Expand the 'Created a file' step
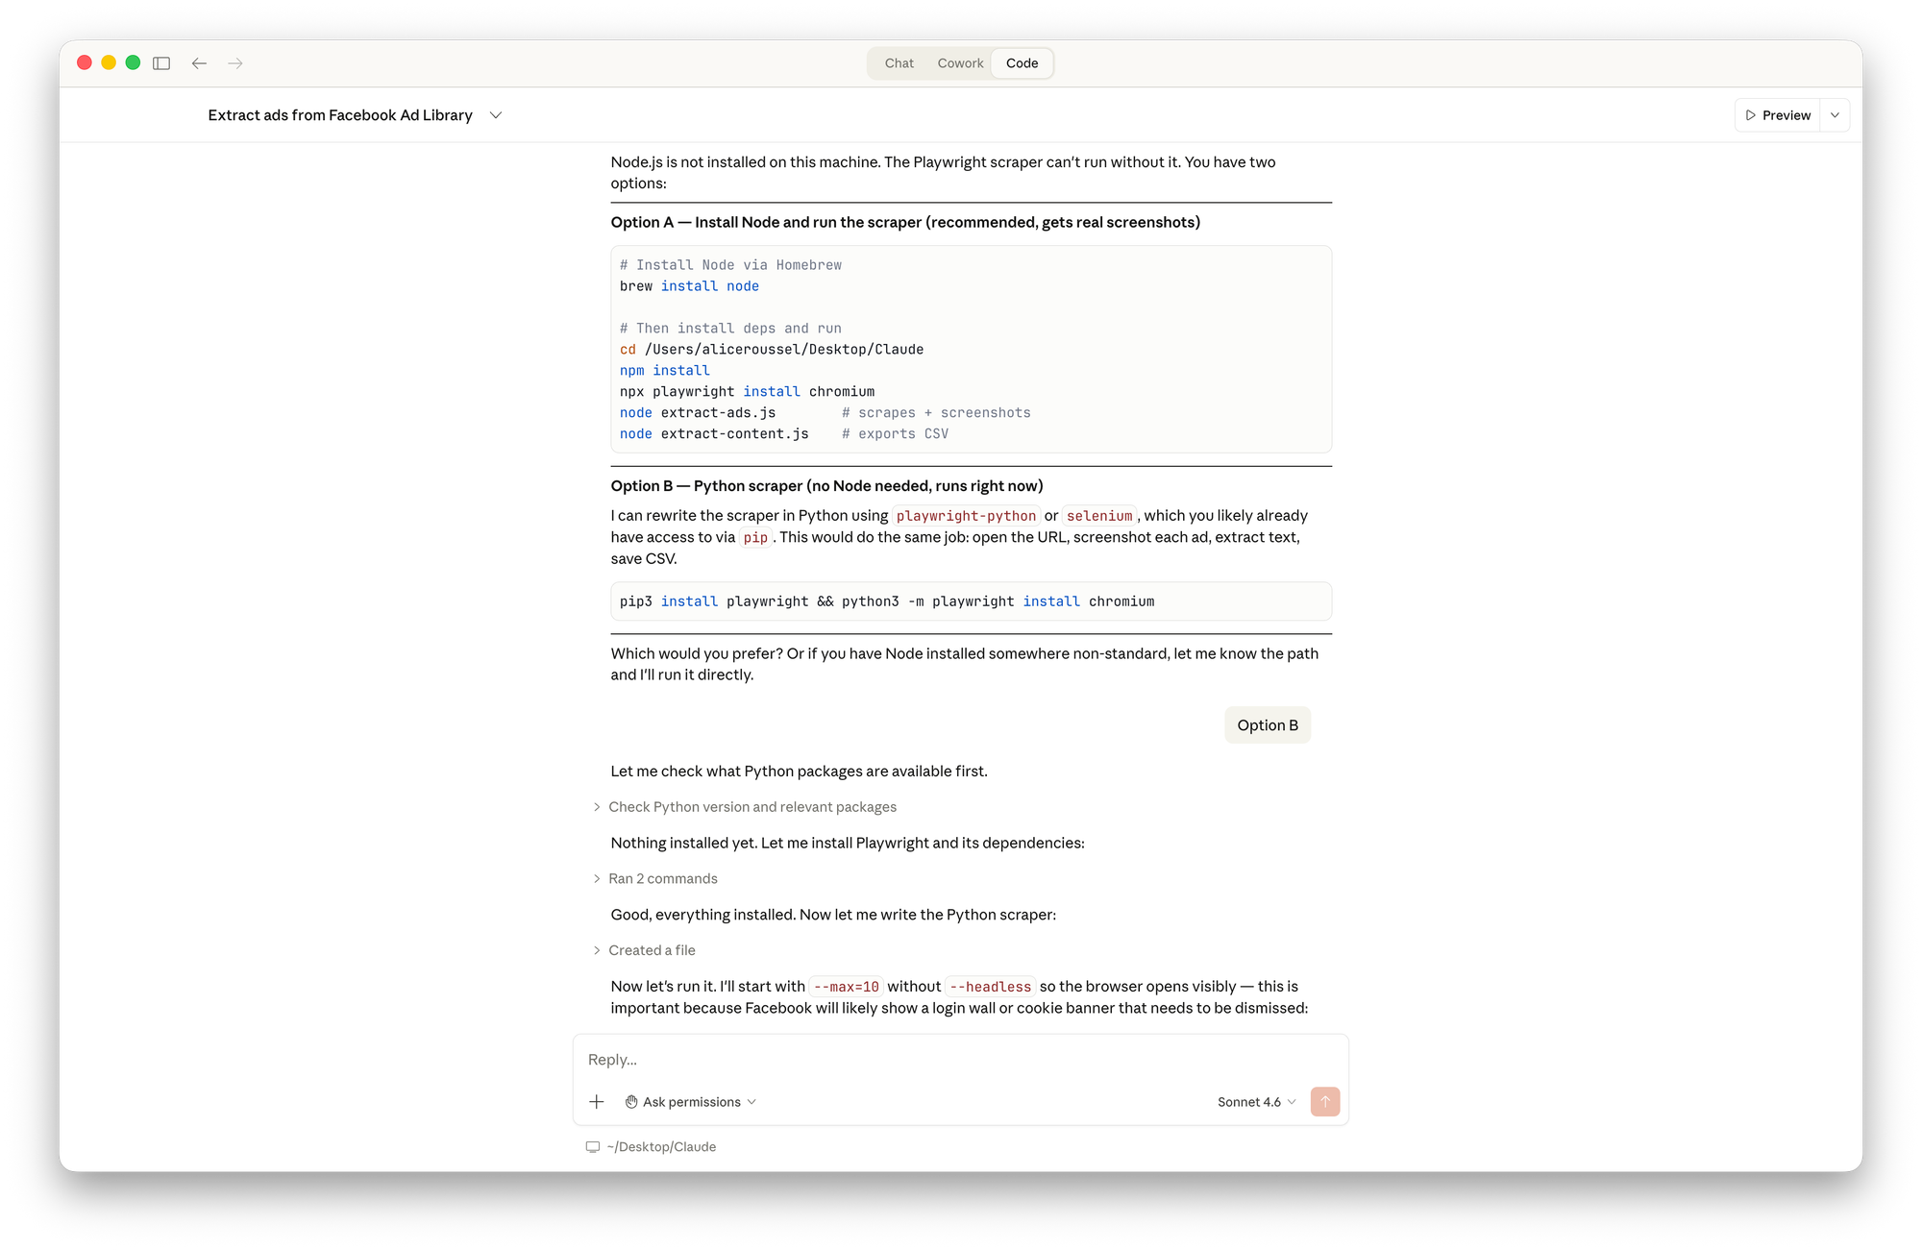 pos(651,950)
